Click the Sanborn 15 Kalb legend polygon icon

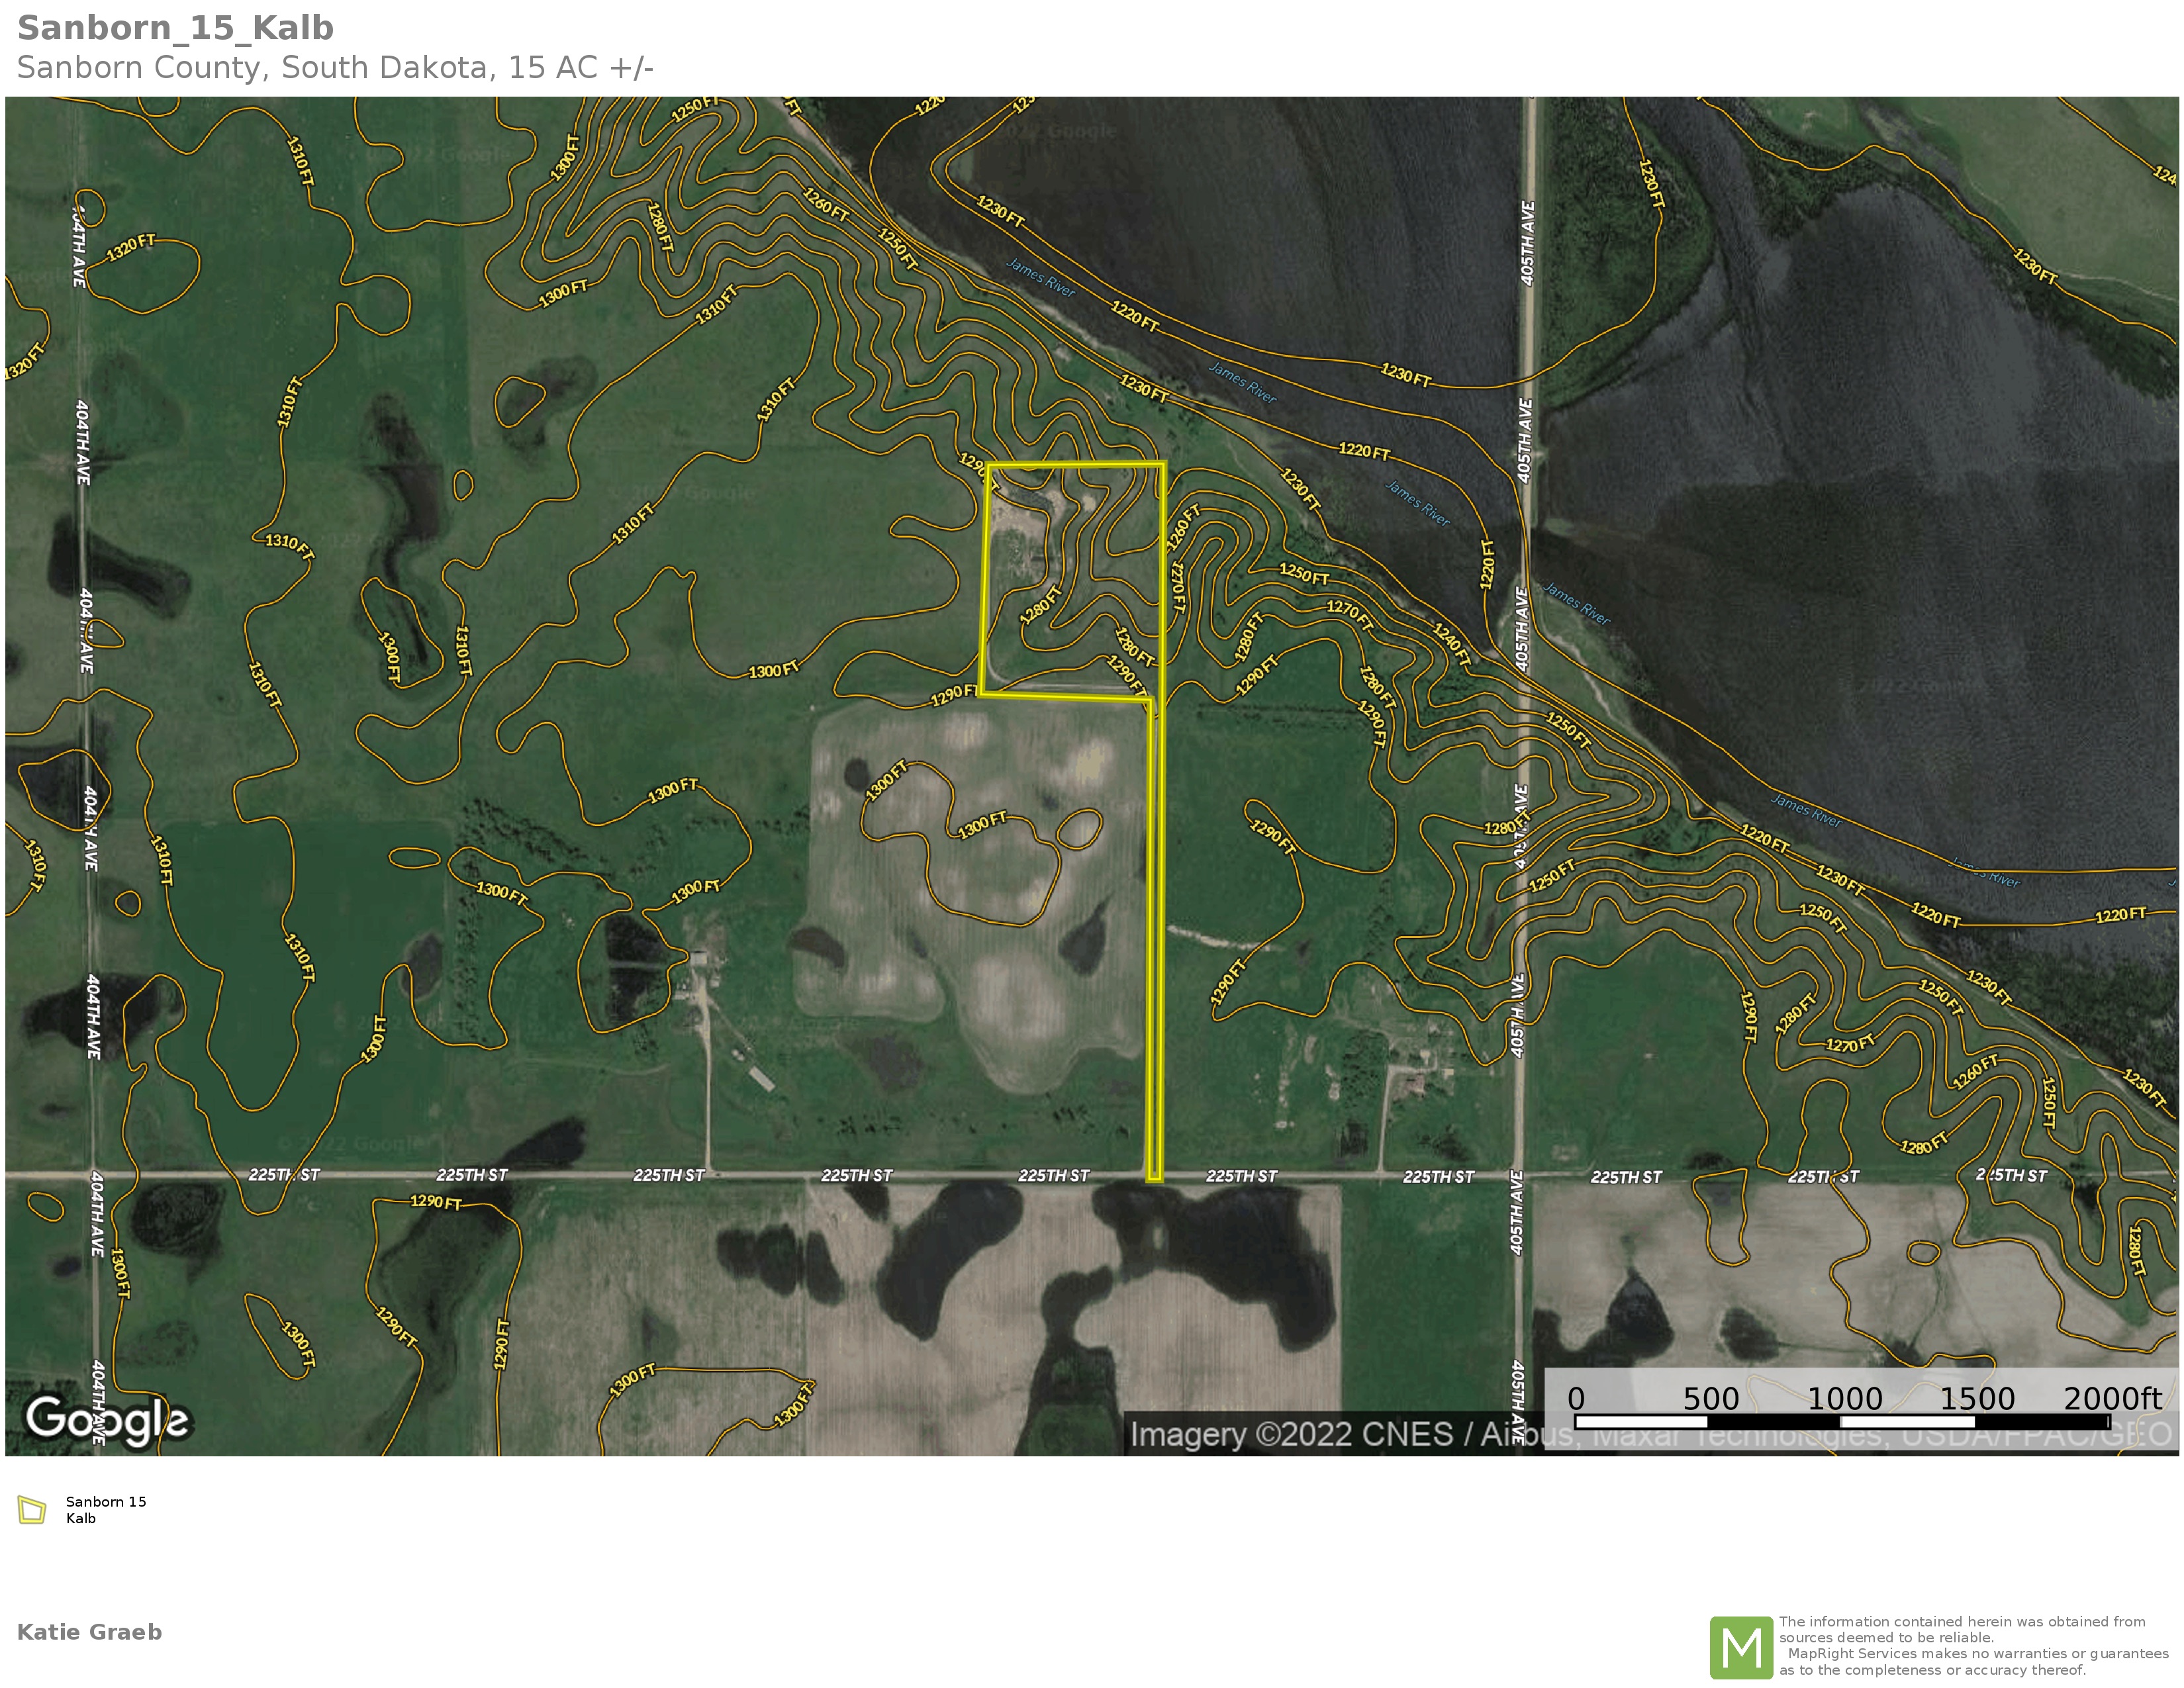tap(32, 1509)
